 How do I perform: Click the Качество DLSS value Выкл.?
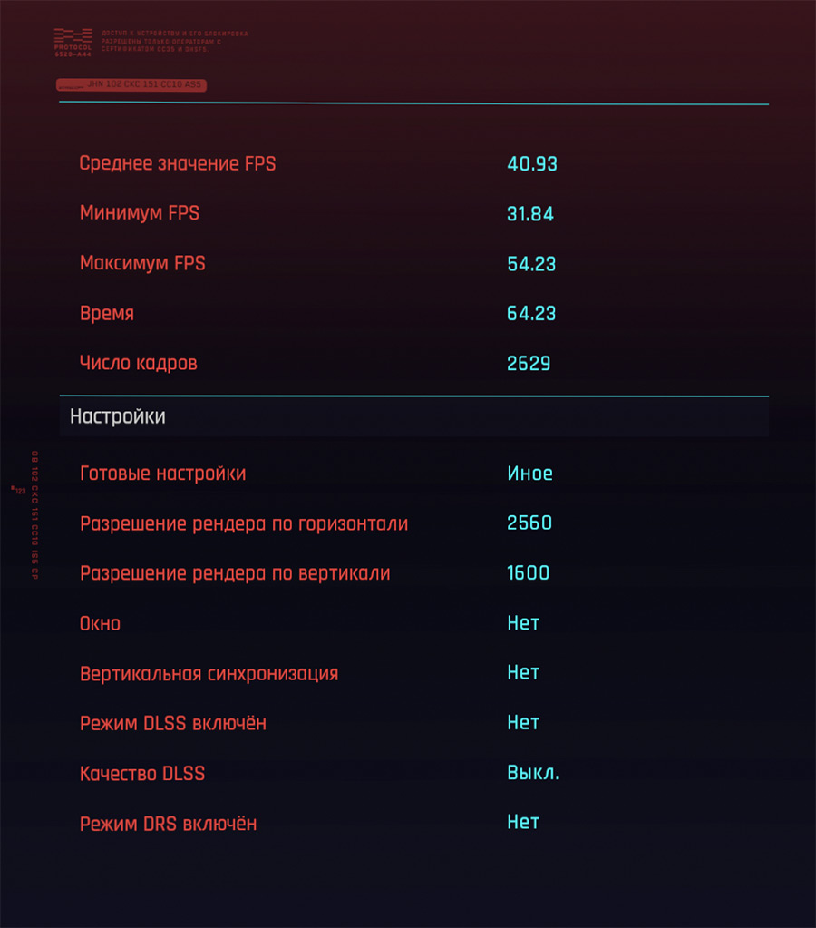533,773
